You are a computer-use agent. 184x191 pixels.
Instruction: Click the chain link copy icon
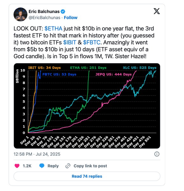(x=68, y=166)
